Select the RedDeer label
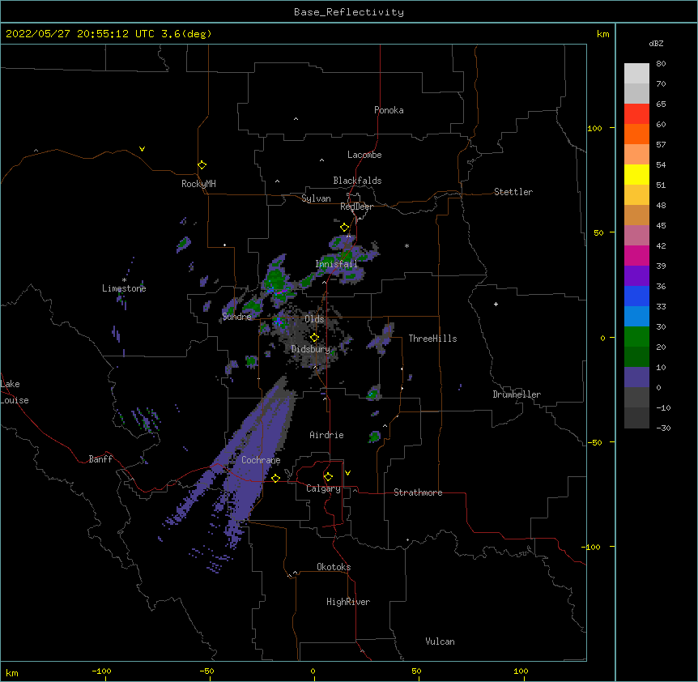Viewport: 698px width, 682px height. tap(356, 207)
